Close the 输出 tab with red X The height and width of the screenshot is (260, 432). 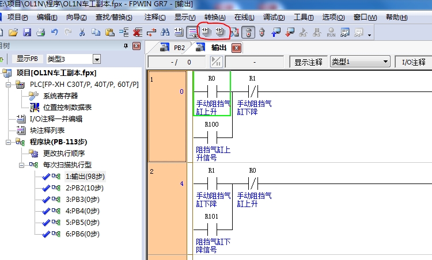coord(236,48)
